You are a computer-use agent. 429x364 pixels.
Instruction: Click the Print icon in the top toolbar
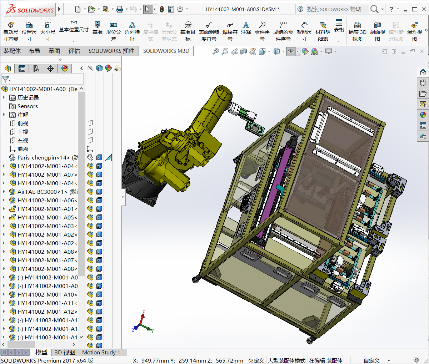120,9
